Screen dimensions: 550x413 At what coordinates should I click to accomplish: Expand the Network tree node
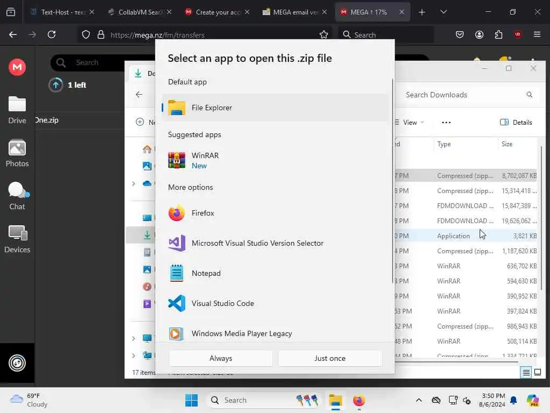134,355
